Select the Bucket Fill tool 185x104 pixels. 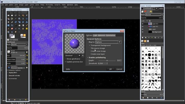(19, 25)
